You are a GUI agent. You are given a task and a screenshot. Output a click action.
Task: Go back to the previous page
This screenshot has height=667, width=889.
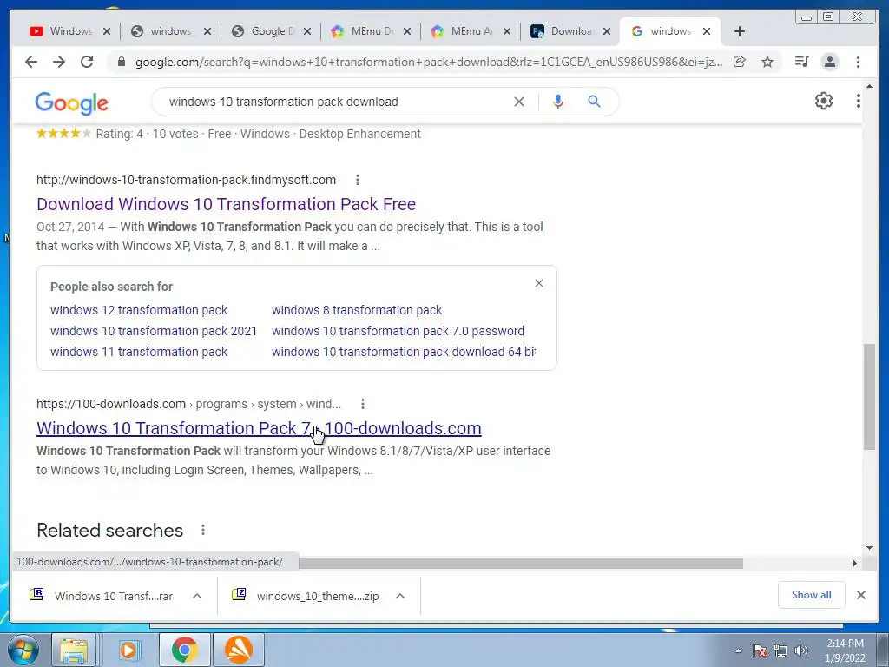[x=31, y=62]
